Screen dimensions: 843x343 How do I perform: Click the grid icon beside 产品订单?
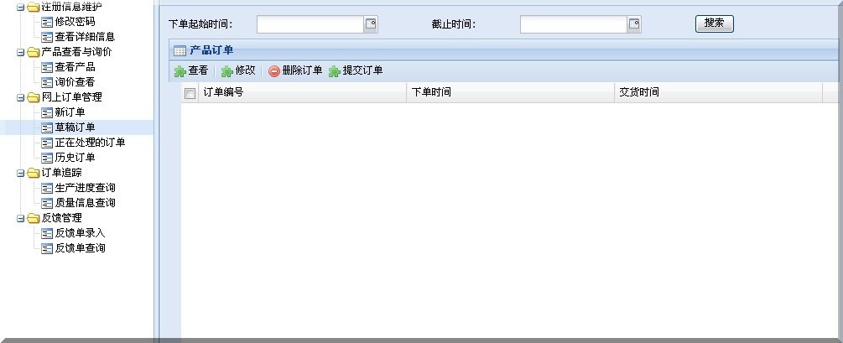coord(180,50)
